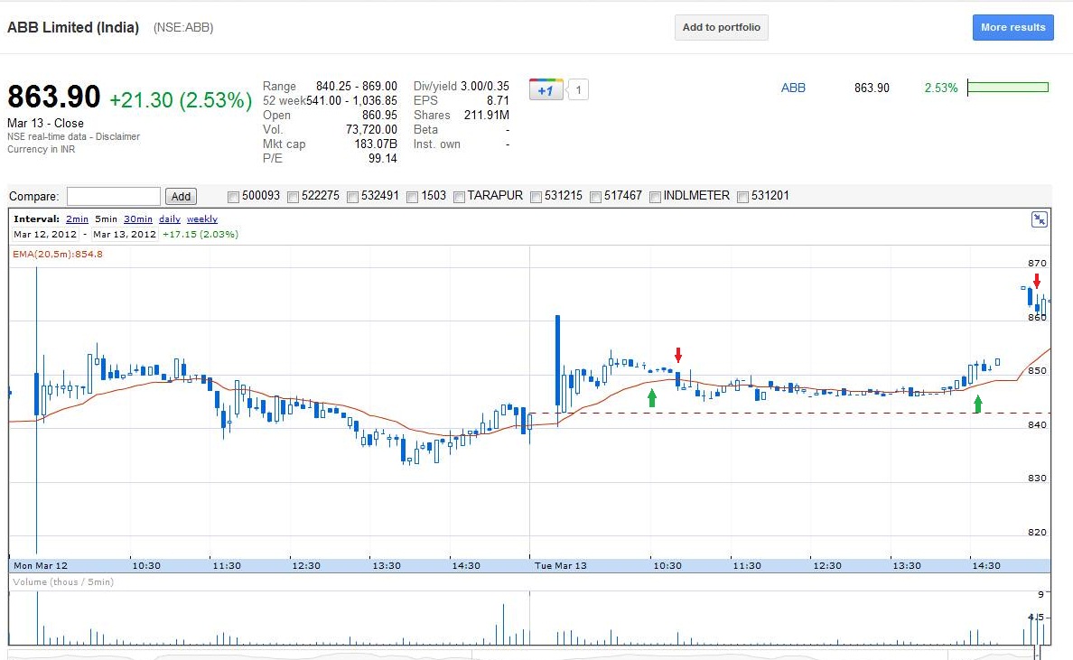Image resolution: width=1073 pixels, height=660 pixels.
Task: Click the Vol. value 73,720.00
Action: pyautogui.click(x=371, y=129)
